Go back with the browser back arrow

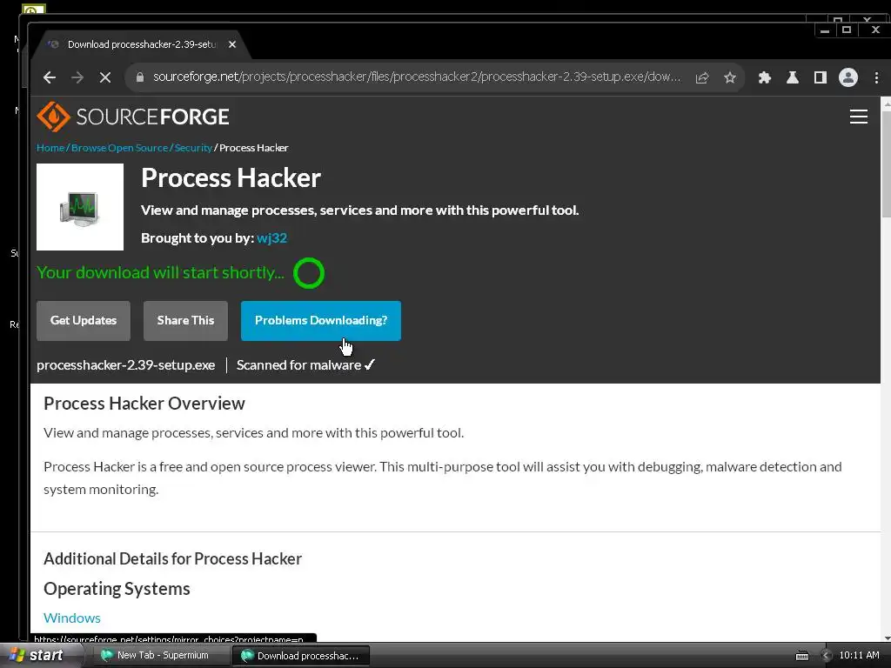click(50, 77)
